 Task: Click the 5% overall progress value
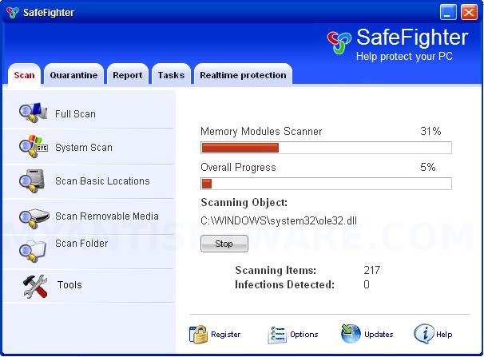[428, 167]
